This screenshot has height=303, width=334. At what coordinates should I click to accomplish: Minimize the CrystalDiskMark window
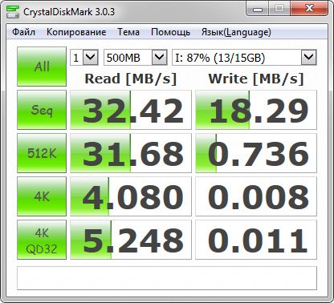pos(258,9)
